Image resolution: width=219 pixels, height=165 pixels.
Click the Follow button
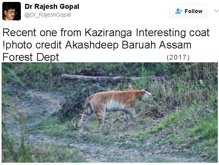click(x=188, y=11)
